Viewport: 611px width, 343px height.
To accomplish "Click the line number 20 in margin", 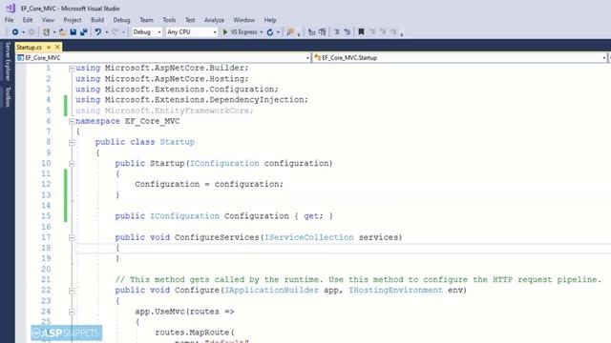I will tap(46, 269).
